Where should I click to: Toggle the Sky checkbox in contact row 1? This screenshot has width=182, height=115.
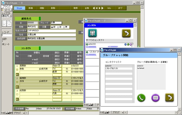(17, 69)
